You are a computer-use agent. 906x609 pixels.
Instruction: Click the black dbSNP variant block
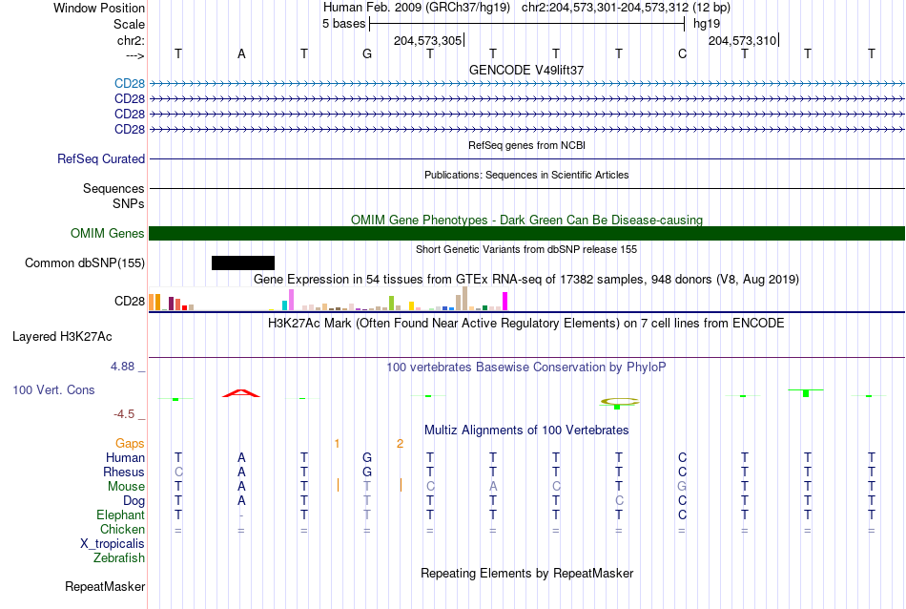[x=243, y=263]
